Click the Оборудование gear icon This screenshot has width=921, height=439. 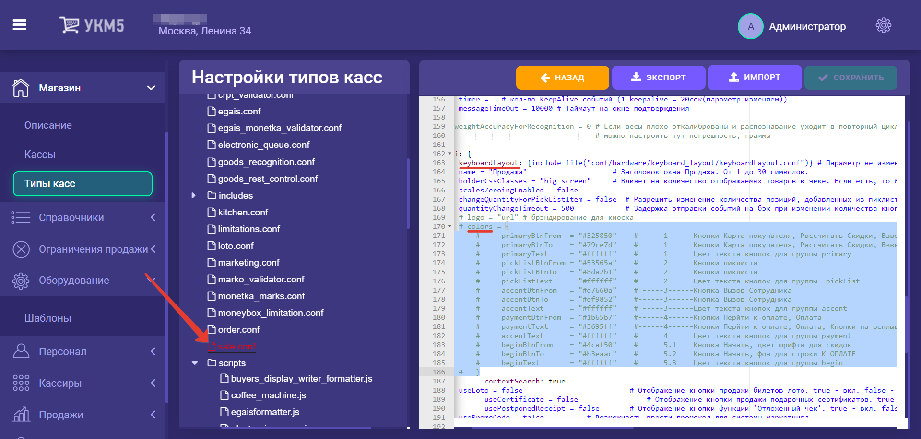click(21, 281)
